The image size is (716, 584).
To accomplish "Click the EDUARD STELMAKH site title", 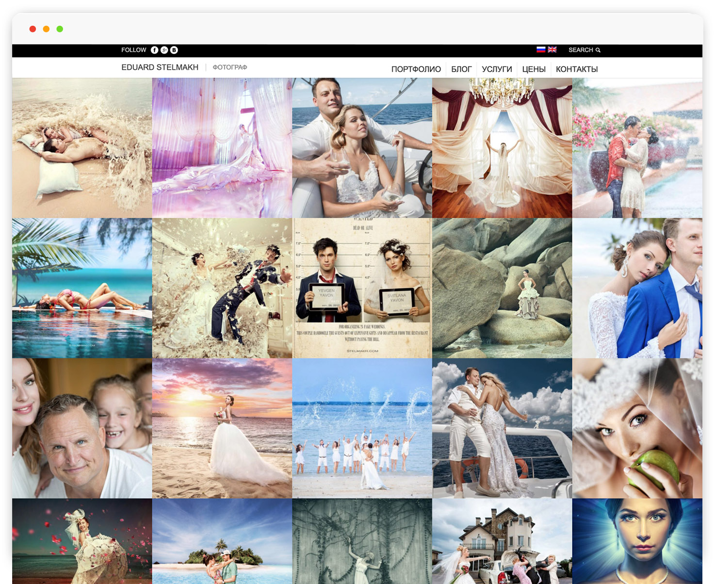I will tap(160, 67).
